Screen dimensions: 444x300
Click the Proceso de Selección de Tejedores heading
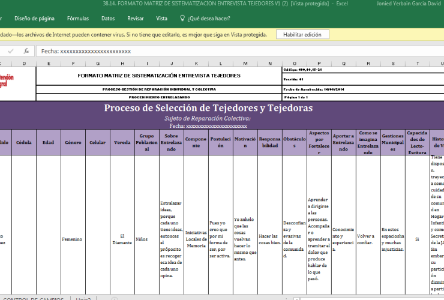point(208,108)
